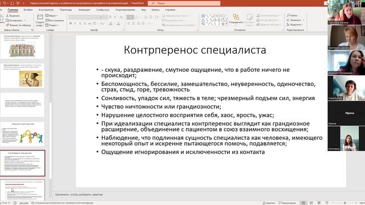Viewport: 365px width, 205px height.
Task: Select the rectangle shape in shapes gallery
Action: pyautogui.click(x=215, y=16)
